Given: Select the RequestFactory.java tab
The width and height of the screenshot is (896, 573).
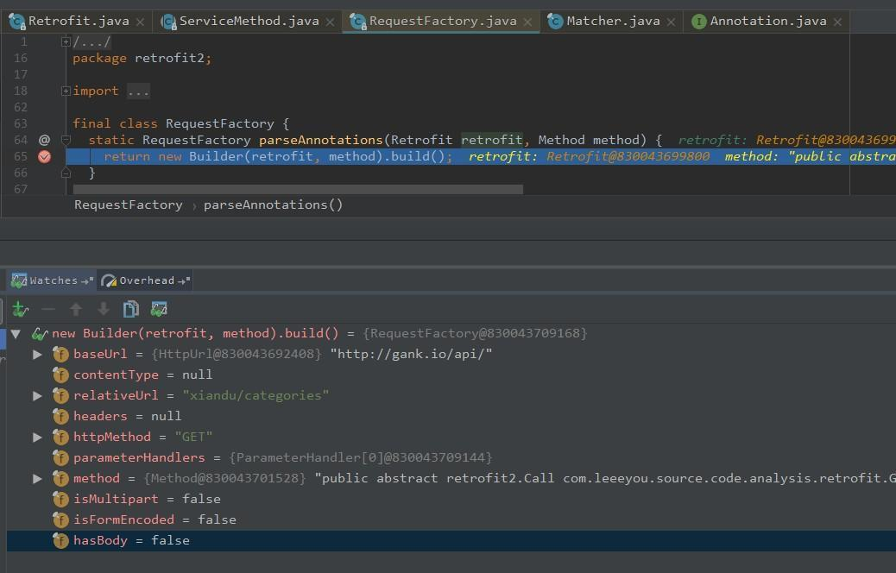Looking at the screenshot, I should pyautogui.click(x=442, y=21).
